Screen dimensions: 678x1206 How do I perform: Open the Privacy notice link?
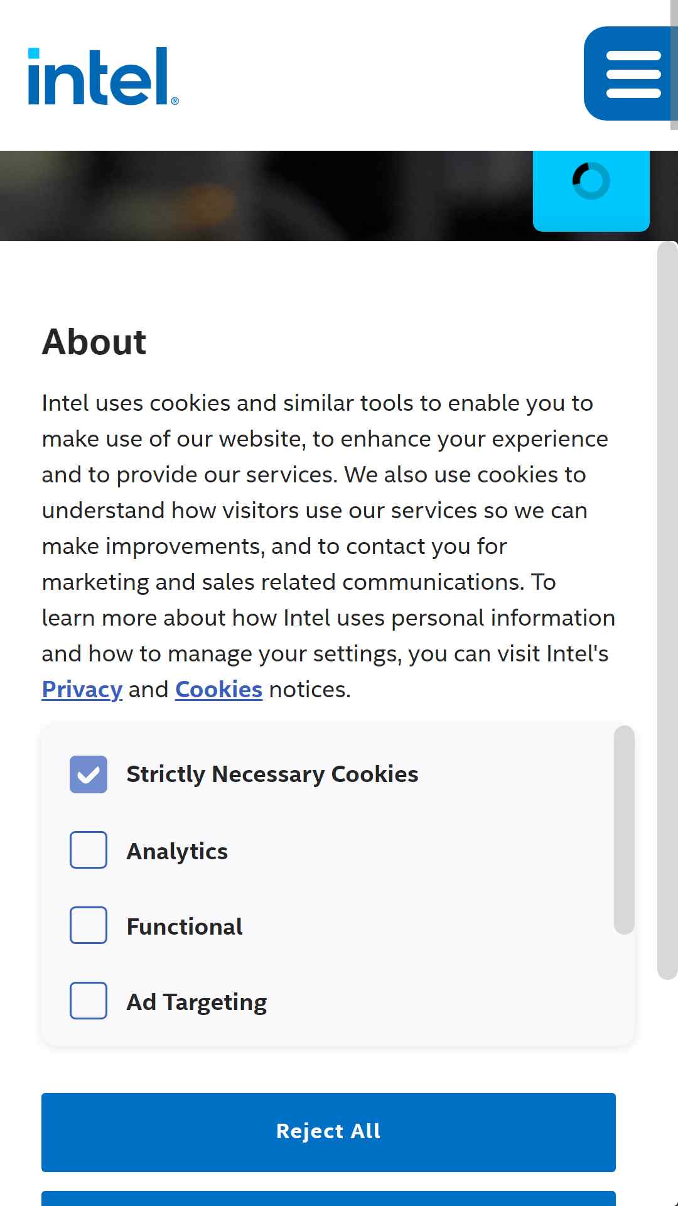tap(82, 690)
